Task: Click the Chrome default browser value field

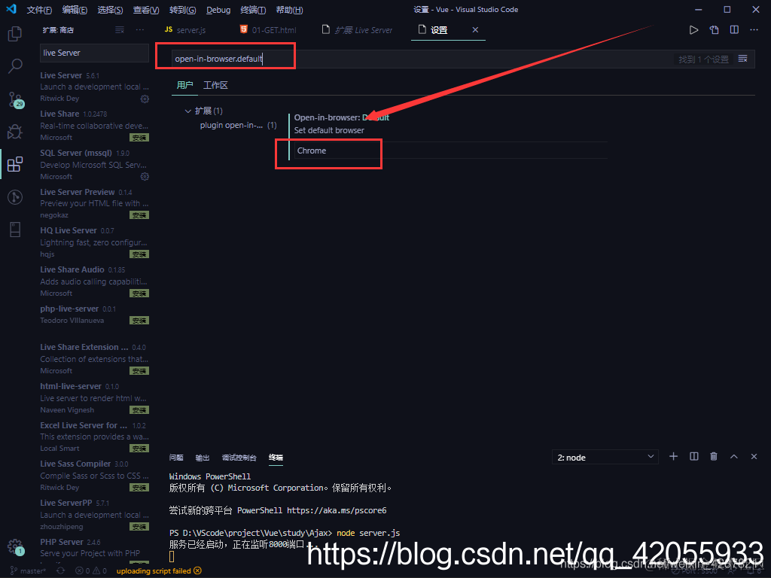Action: [x=451, y=151]
